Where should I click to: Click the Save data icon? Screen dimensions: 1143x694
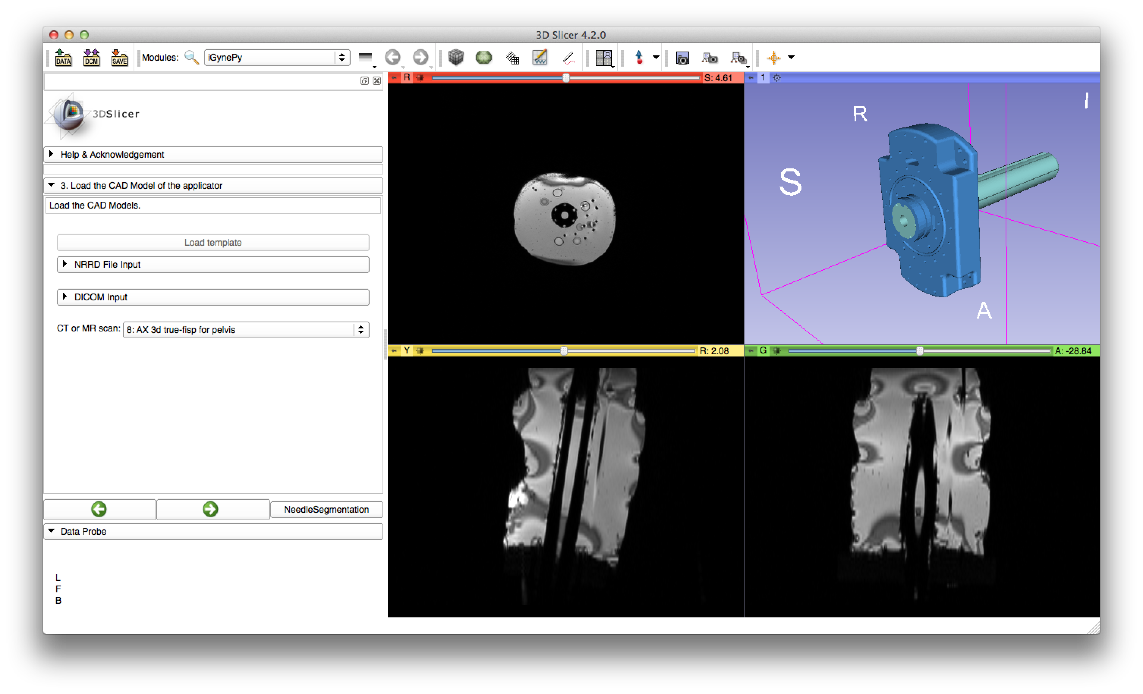coord(119,58)
